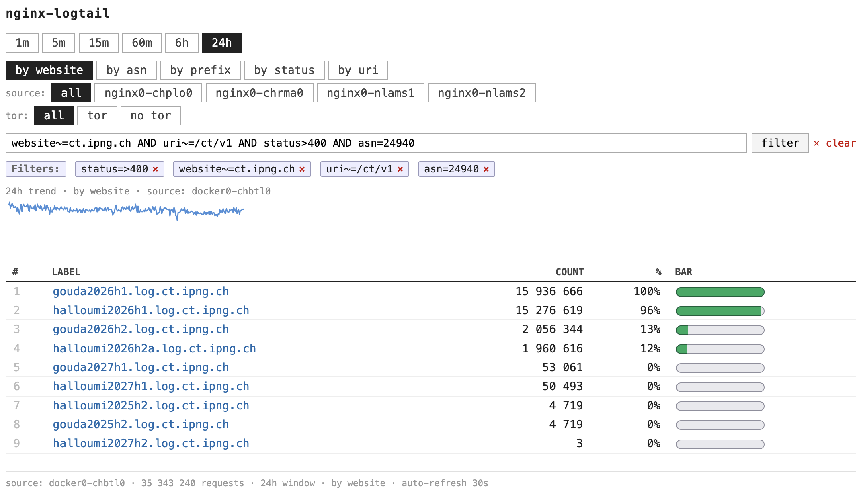
Task: Switch to the by asn view
Action: click(126, 70)
